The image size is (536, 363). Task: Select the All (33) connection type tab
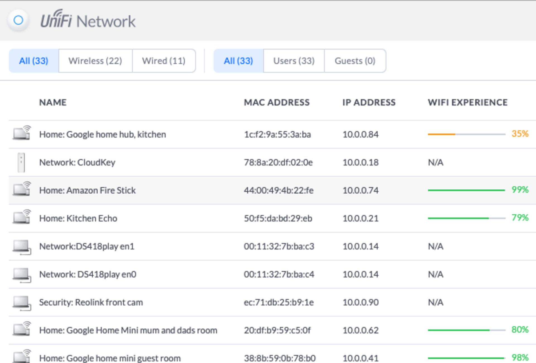(x=34, y=61)
